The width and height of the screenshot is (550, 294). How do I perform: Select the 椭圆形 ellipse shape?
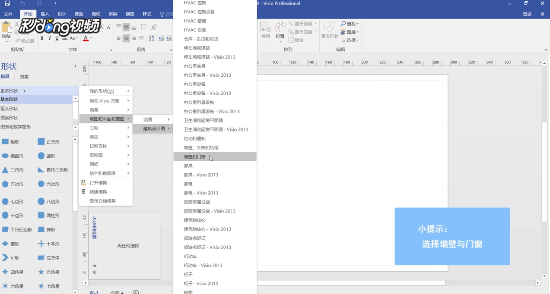tap(13, 156)
